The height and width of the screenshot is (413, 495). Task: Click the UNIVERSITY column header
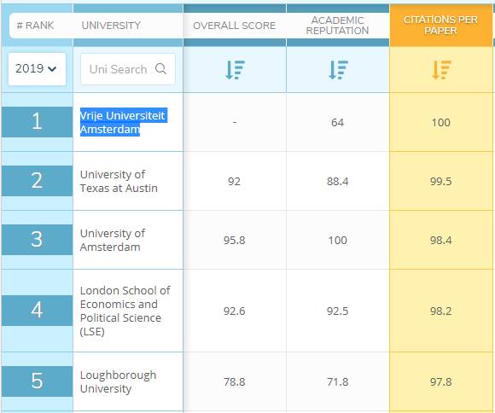click(111, 26)
